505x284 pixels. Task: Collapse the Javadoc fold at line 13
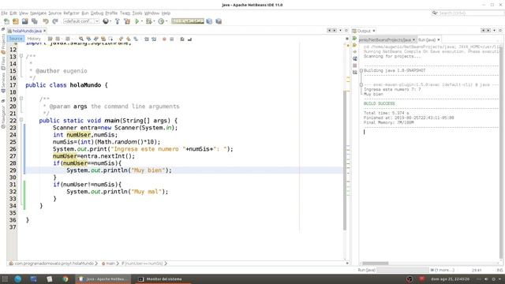click(21, 56)
